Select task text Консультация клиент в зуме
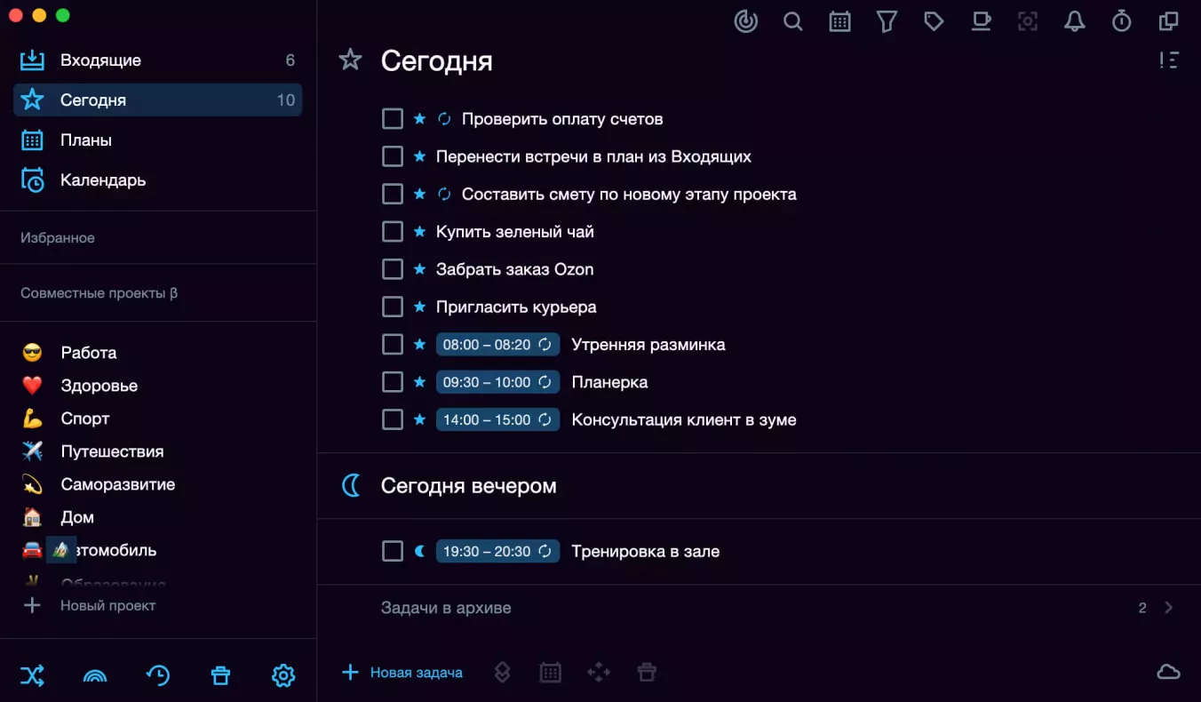The width and height of the screenshot is (1201, 702). coord(684,420)
